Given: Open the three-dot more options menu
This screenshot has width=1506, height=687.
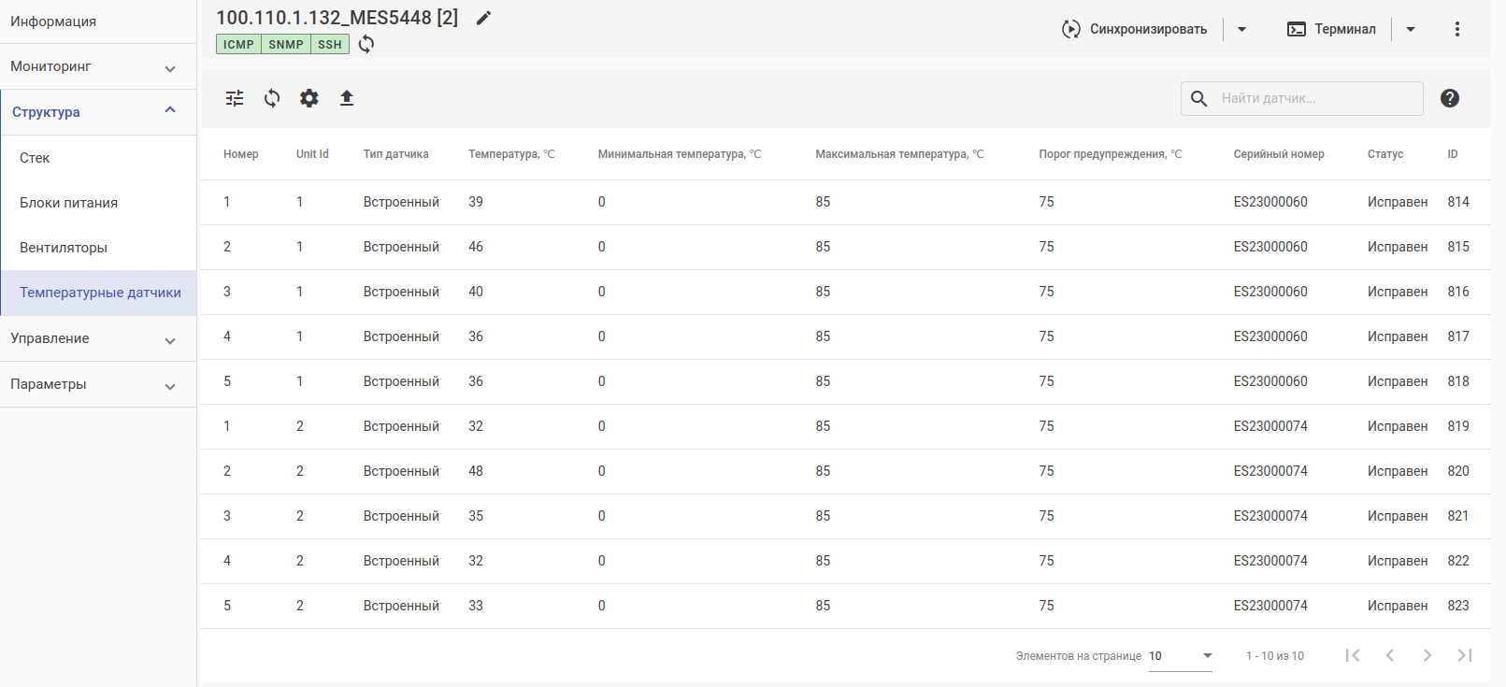Looking at the screenshot, I should pos(1456,29).
